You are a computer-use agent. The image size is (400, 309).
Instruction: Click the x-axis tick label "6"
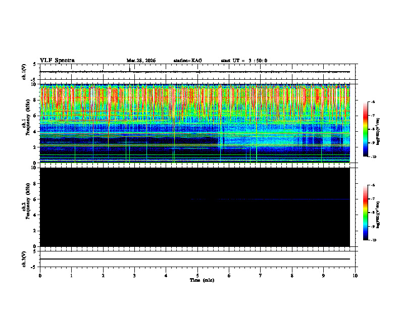(x=229, y=276)
